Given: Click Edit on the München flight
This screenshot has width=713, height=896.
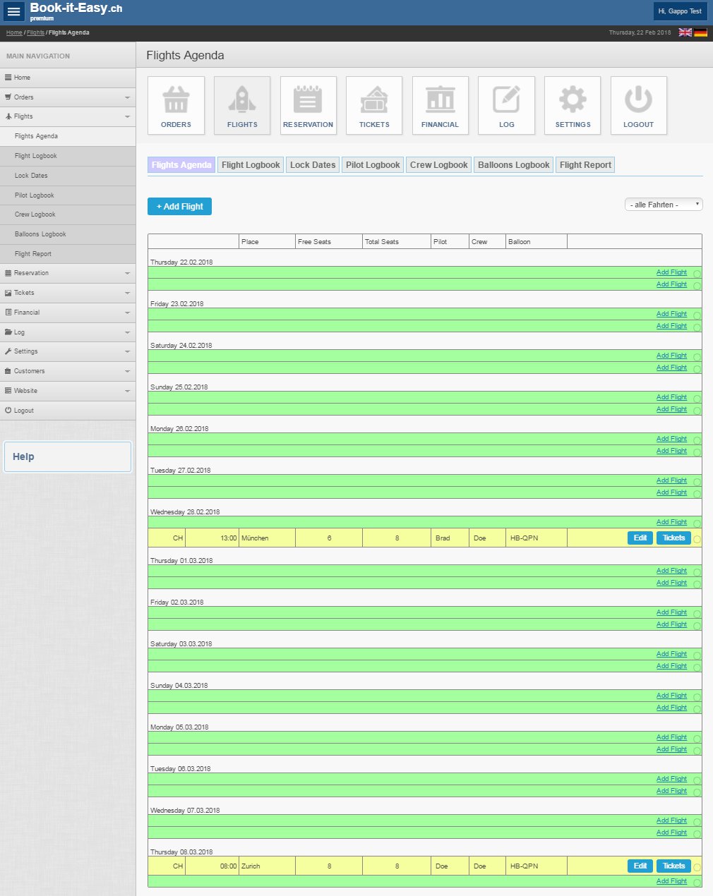Looking at the screenshot, I should pyautogui.click(x=640, y=538).
